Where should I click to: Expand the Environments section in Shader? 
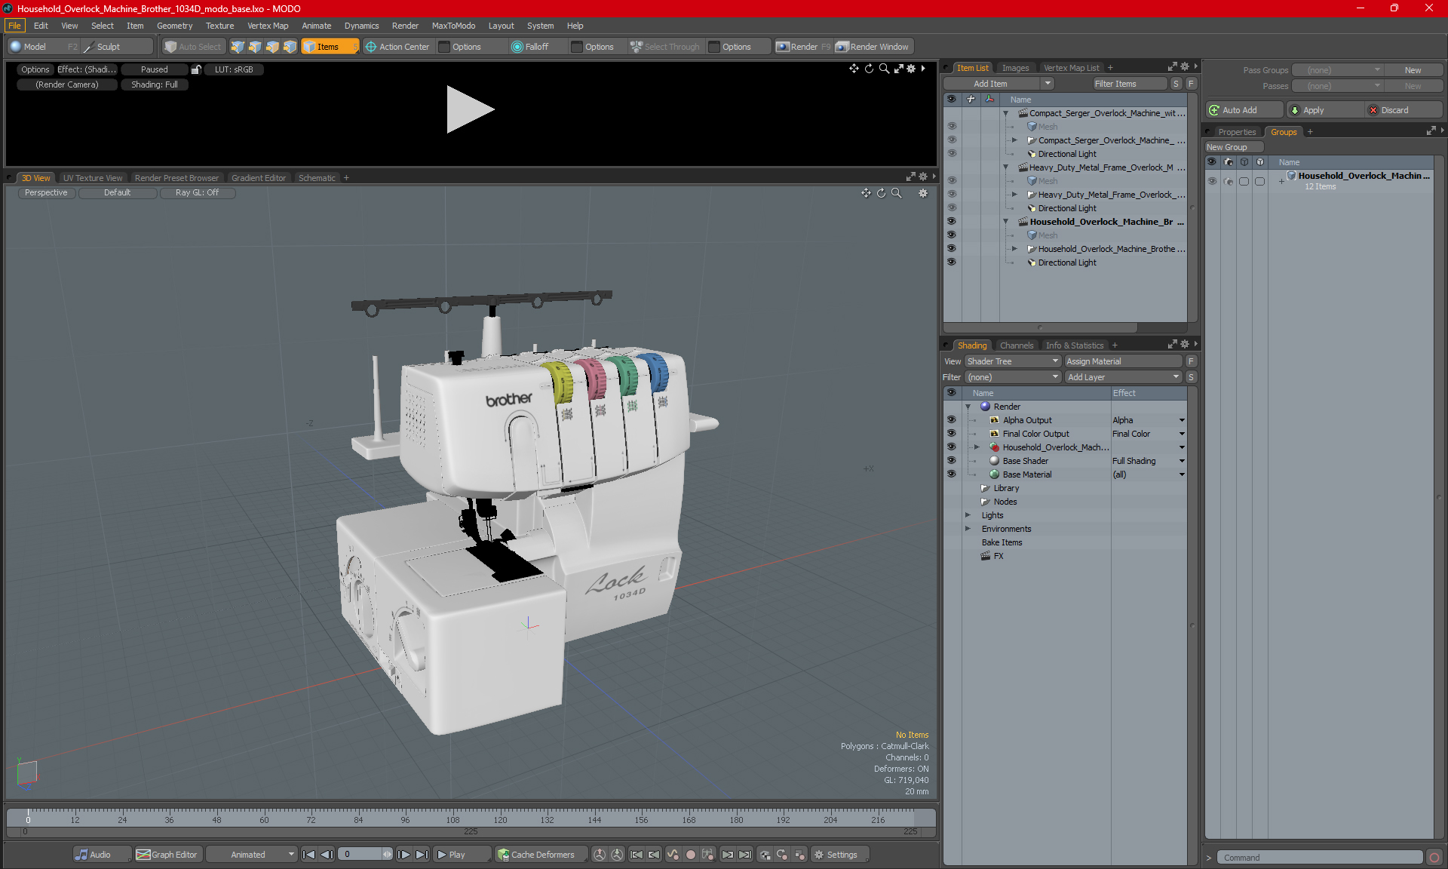click(968, 529)
